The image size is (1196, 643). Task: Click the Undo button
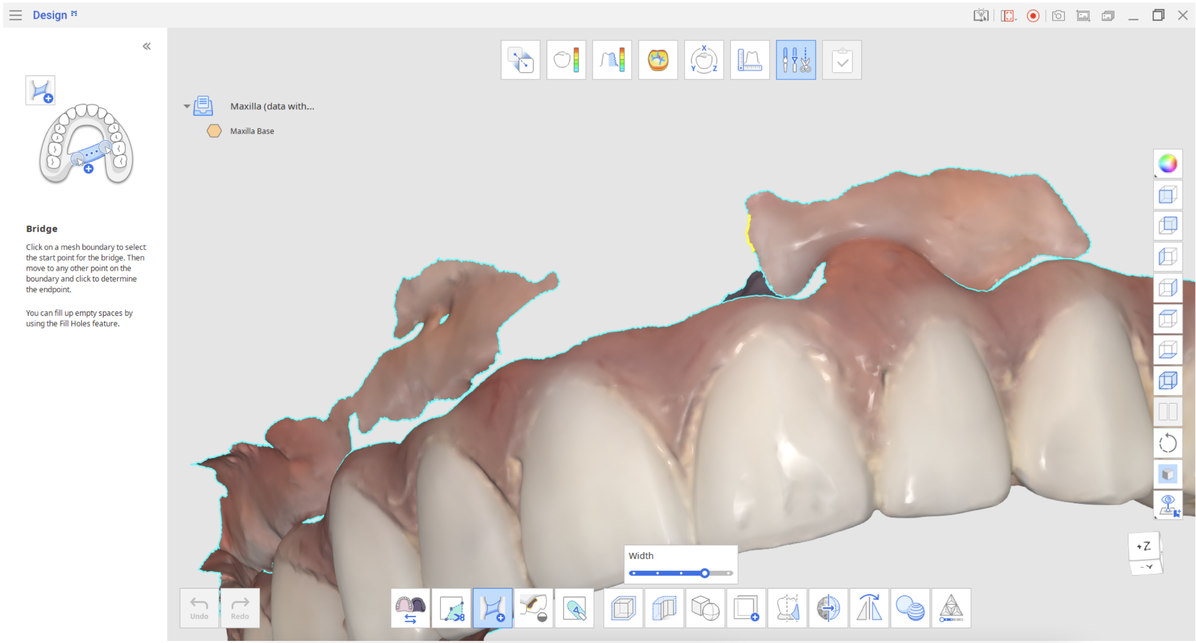pos(199,608)
